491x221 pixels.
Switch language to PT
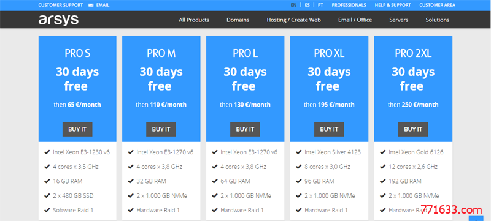pyautogui.click(x=320, y=5)
